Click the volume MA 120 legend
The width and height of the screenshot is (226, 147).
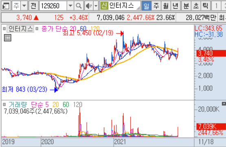click(78, 105)
